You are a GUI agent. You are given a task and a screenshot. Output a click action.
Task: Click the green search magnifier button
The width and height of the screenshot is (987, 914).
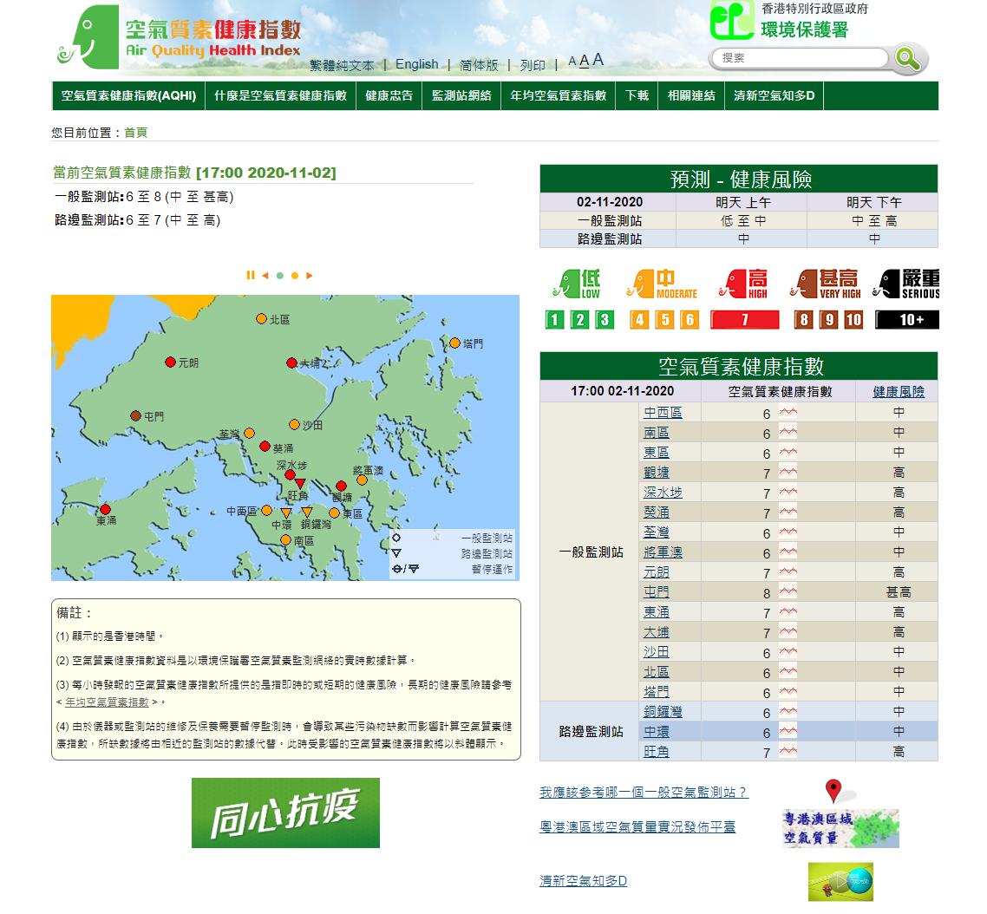pyautogui.click(x=907, y=58)
